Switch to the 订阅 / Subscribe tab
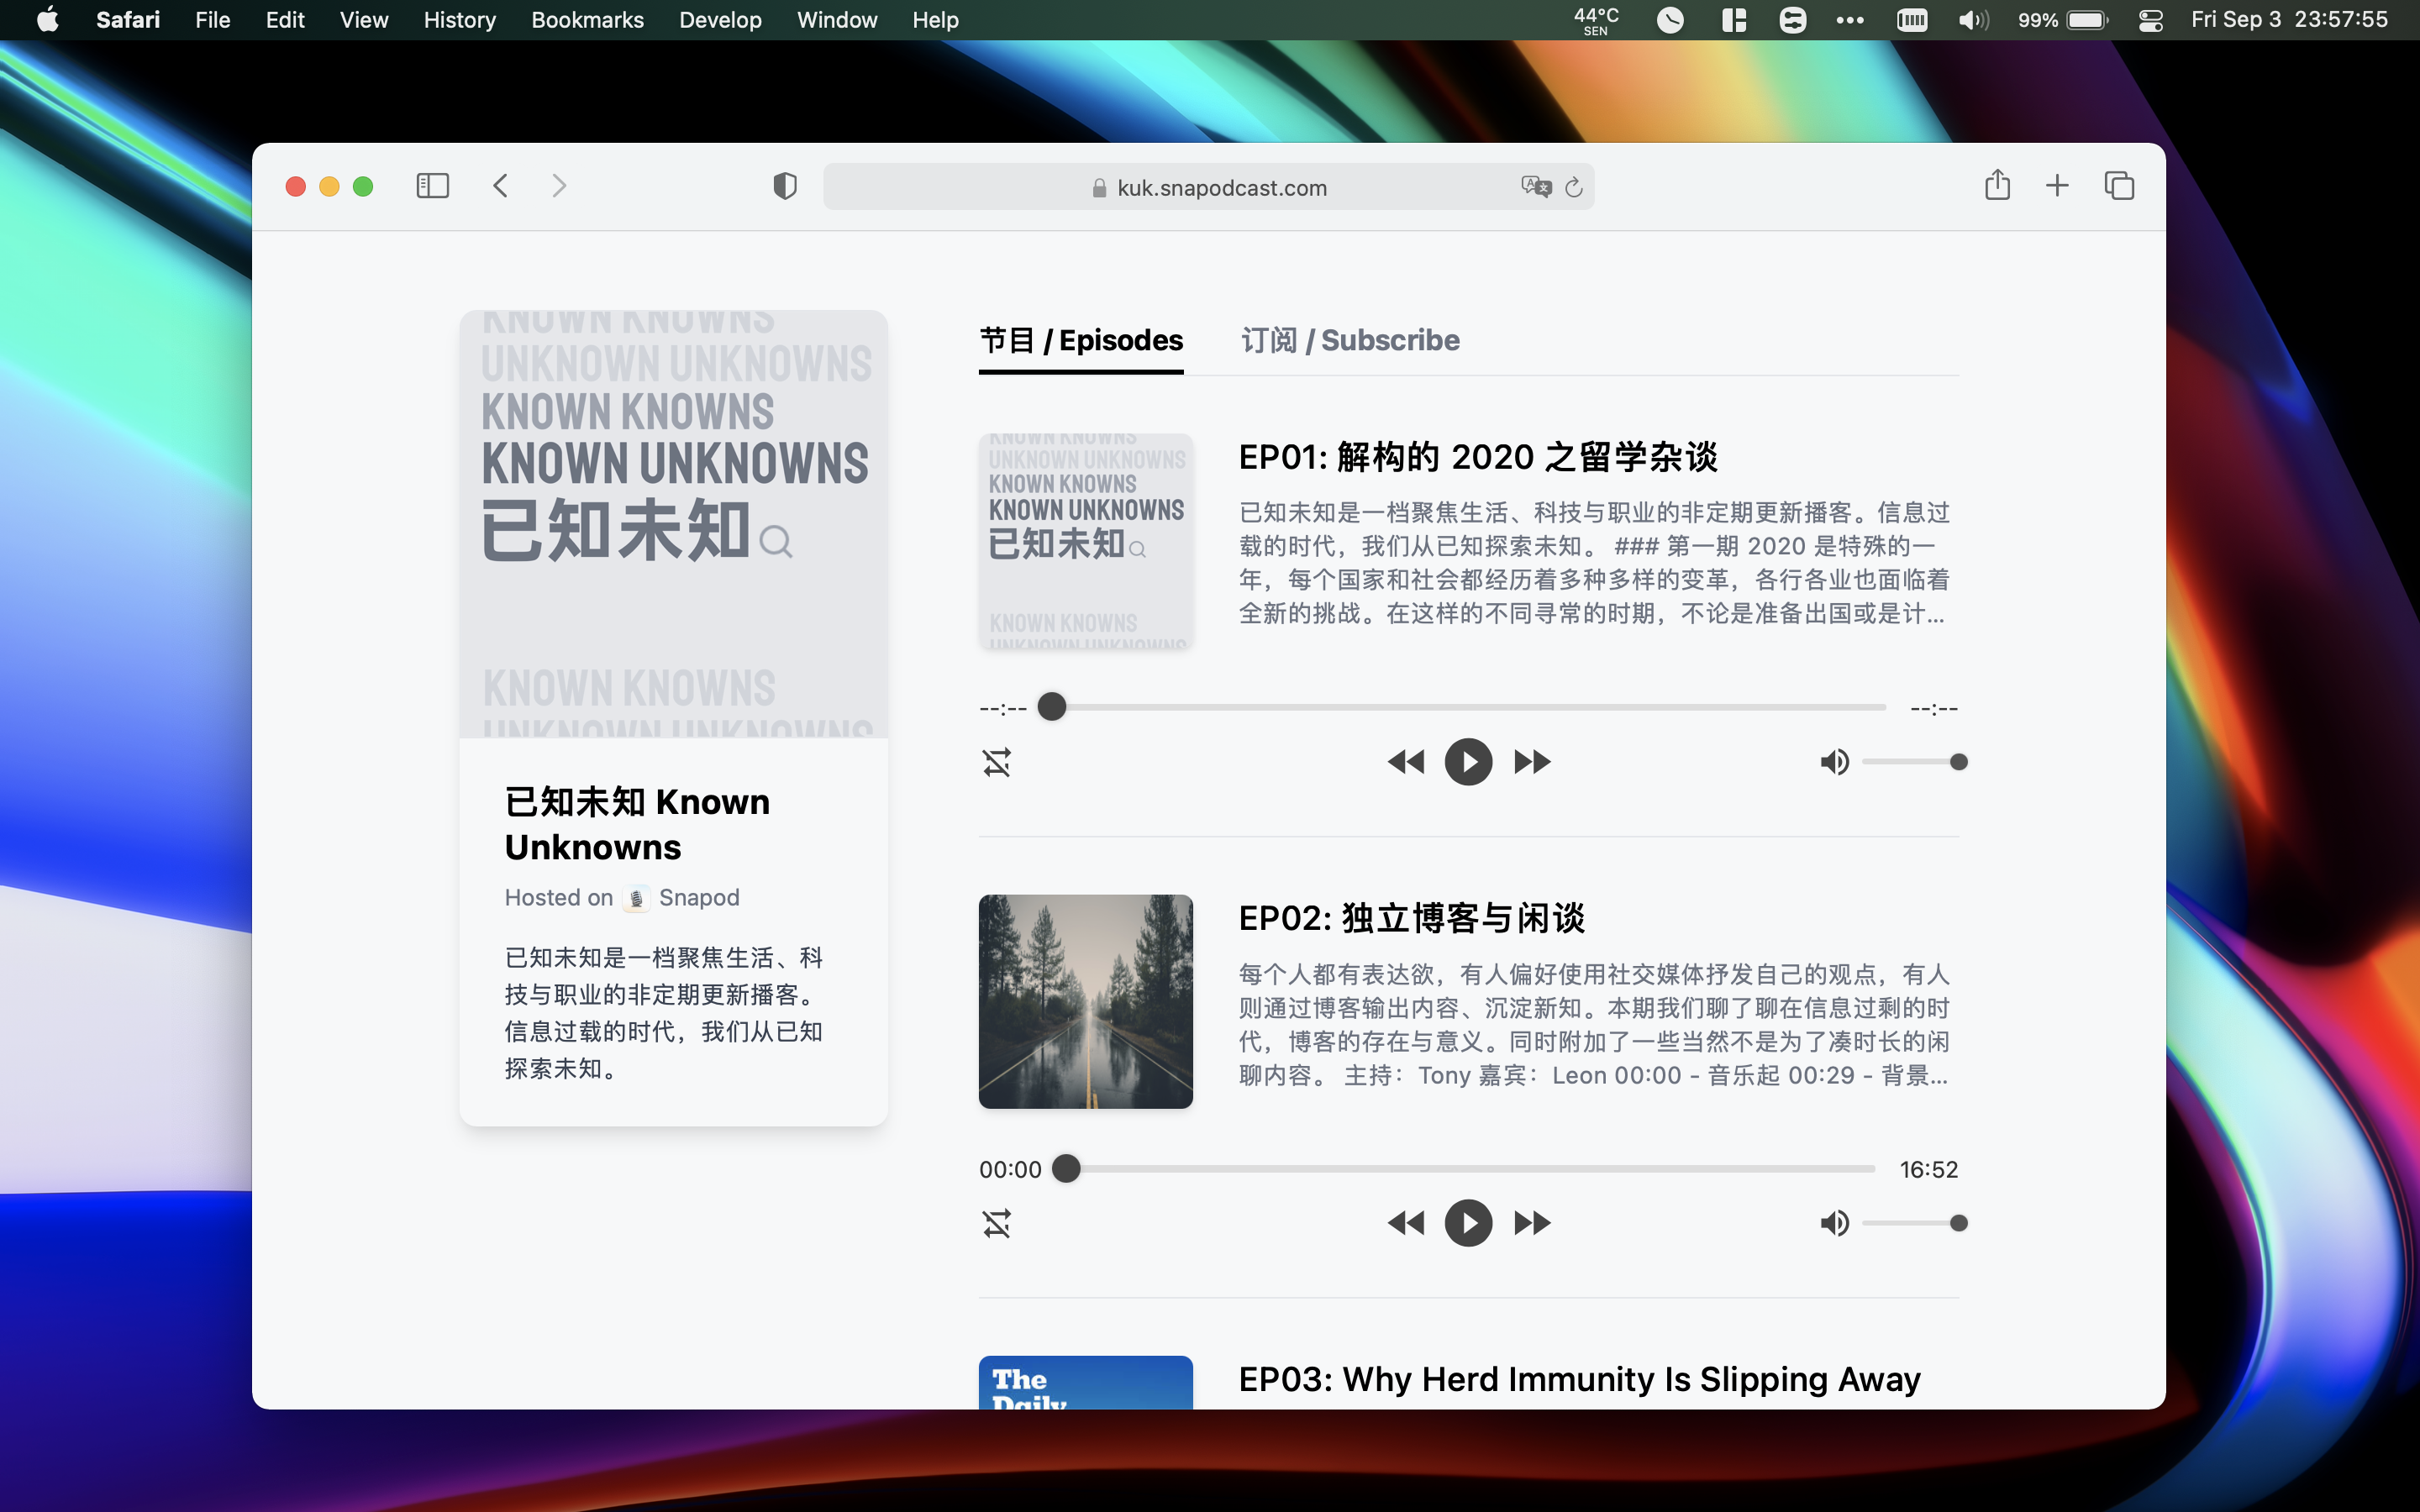2420x1512 pixels. click(x=1349, y=340)
